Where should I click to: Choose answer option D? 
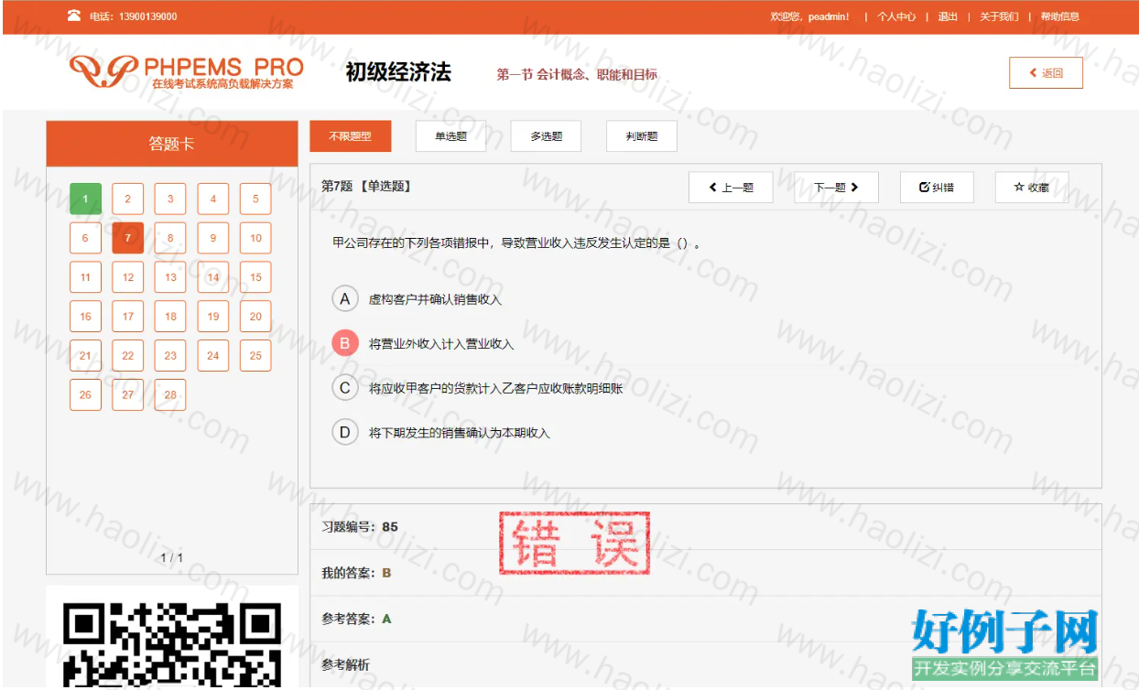pyautogui.click(x=344, y=432)
